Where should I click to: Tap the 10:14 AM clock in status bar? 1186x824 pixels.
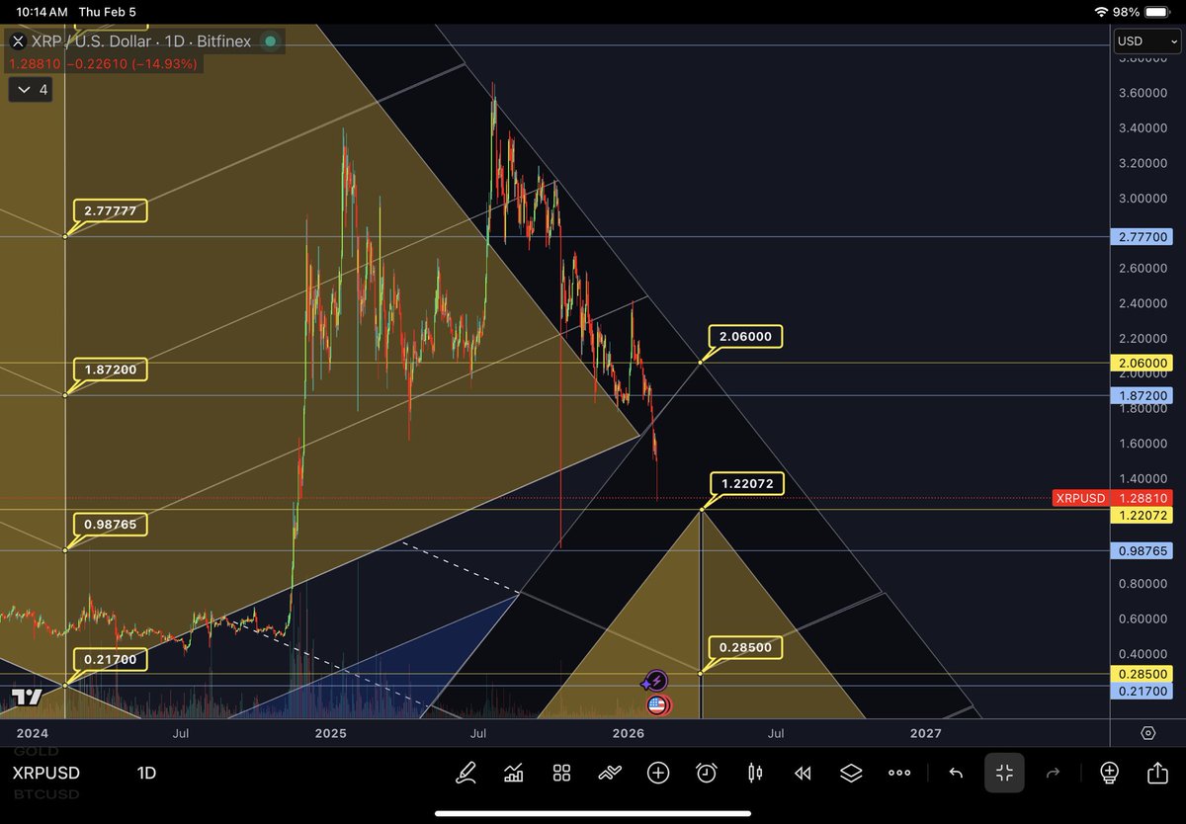point(42,12)
